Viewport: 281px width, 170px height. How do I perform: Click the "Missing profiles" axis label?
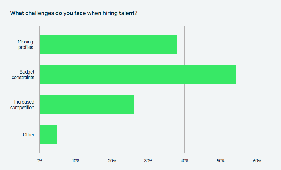(25, 45)
